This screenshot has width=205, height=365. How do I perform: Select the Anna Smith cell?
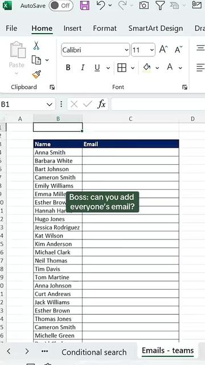coord(58,152)
